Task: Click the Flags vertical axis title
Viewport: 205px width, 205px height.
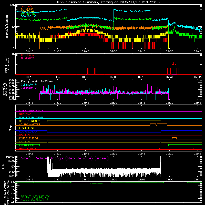Action: click(11, 128)
